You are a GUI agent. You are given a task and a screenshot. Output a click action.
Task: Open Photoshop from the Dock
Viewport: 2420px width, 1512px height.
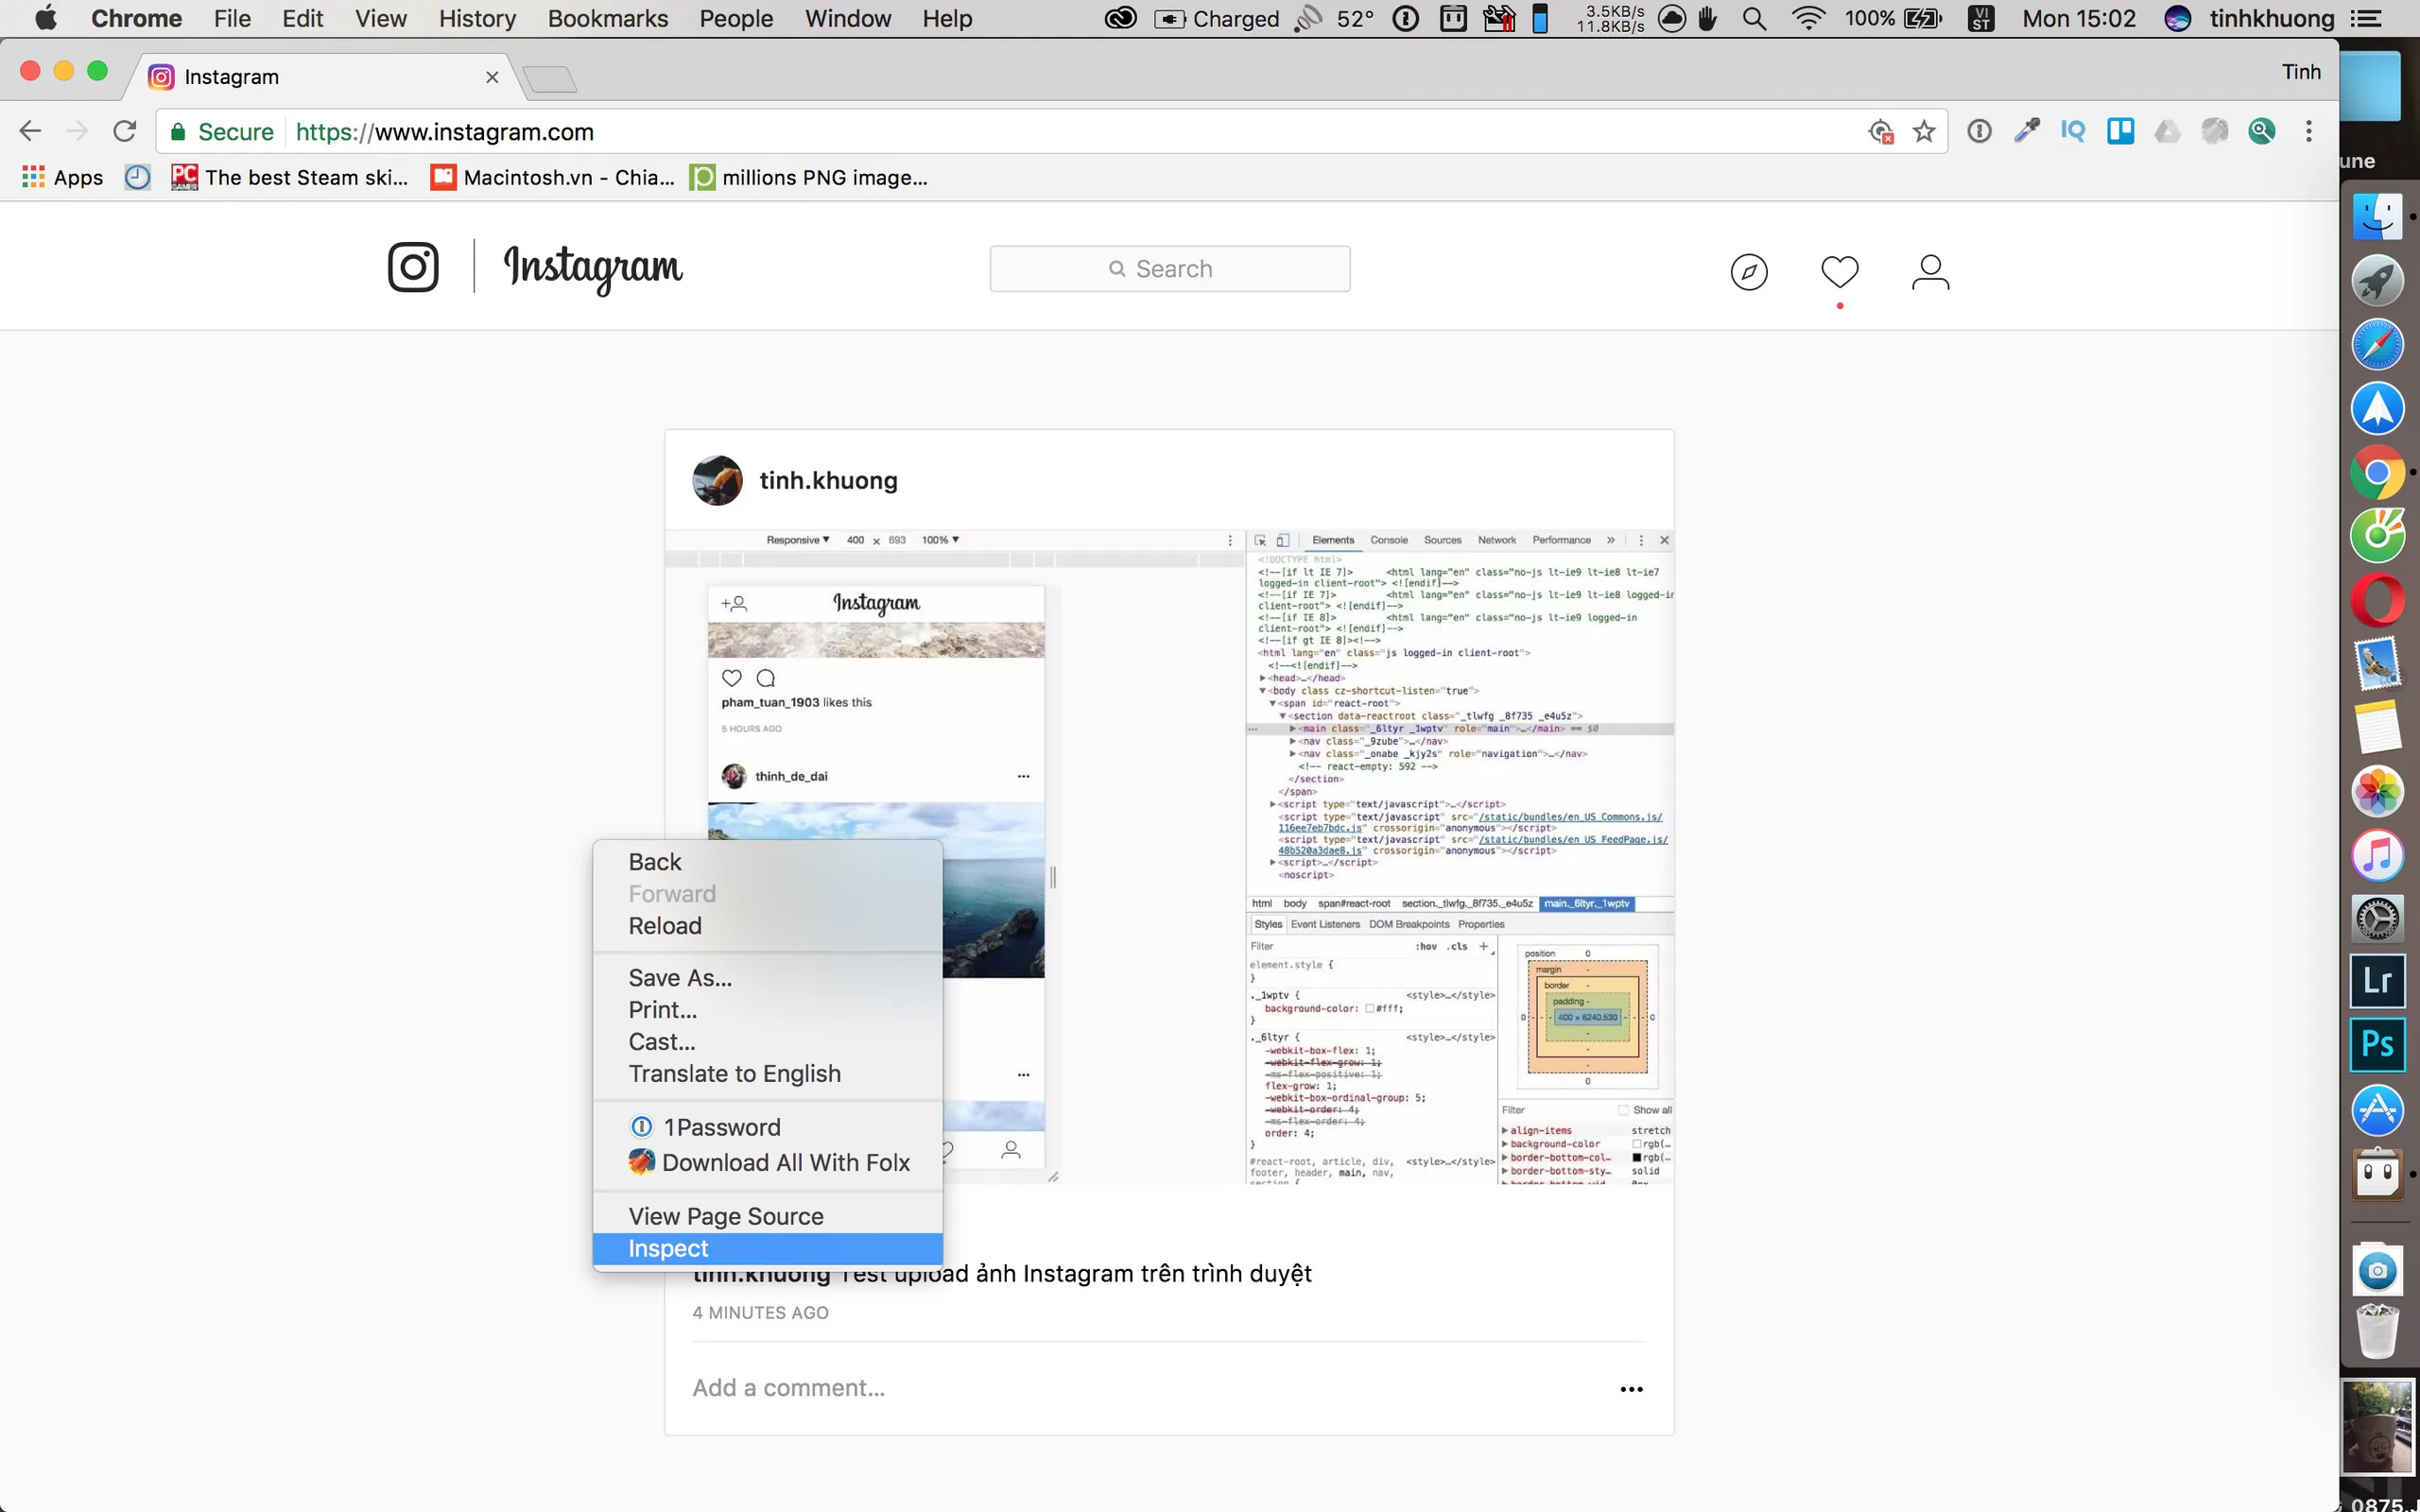coord(2377,1044)
